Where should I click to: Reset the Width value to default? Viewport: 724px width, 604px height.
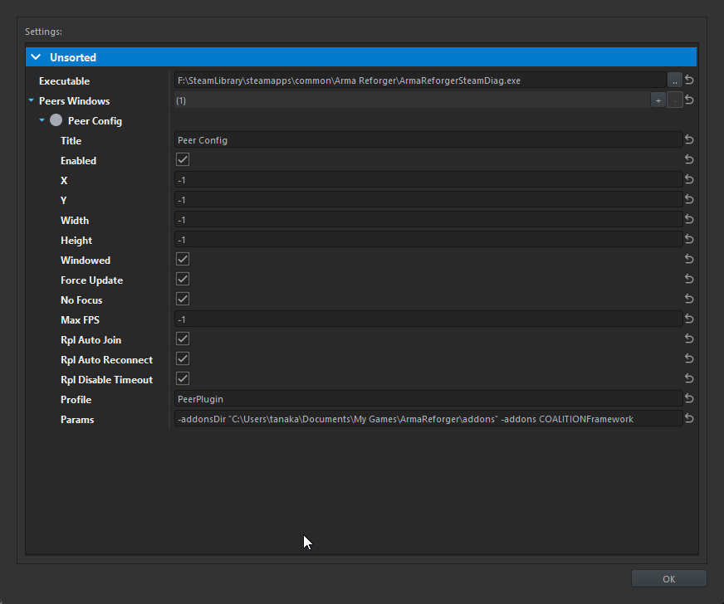pyautogui.click(x=689, y=220)
